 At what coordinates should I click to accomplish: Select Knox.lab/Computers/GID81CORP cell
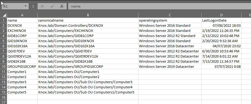pos(88,36)
